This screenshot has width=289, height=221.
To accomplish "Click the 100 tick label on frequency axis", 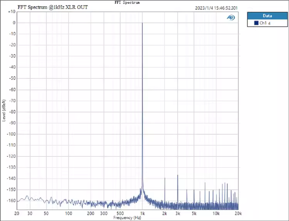I will click(69, 213).
